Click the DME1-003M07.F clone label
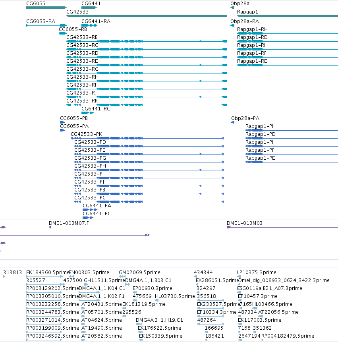Screen dimensions: 338x342 tap(69, 223)
